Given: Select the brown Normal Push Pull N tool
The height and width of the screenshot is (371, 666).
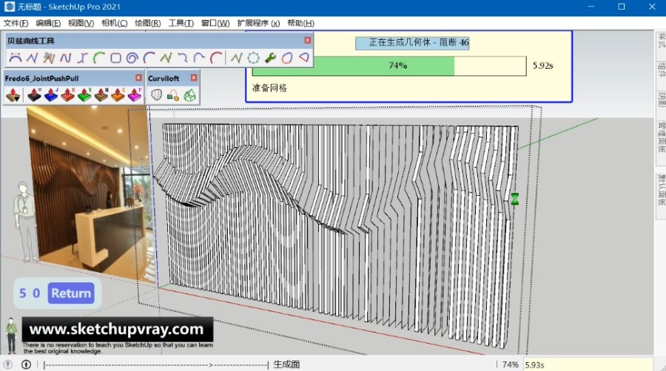Looking at the screenshot, I should click(x=101, y=95).
